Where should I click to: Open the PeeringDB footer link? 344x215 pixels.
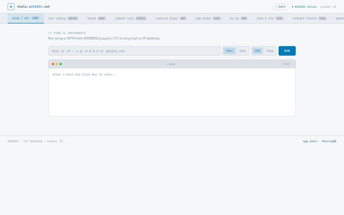(329, 141)
